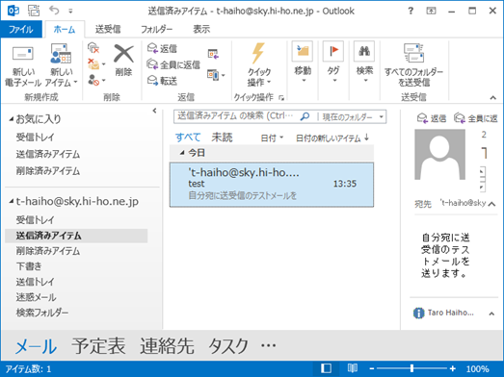Collapse the お気に入り group
504x377 pixels.
point(12,119)
